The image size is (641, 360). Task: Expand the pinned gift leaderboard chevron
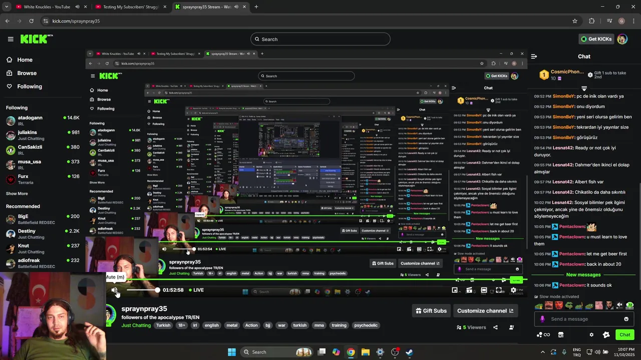pos(584,88)
